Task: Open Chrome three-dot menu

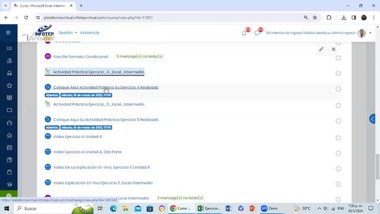Action: tap(374, 17)
